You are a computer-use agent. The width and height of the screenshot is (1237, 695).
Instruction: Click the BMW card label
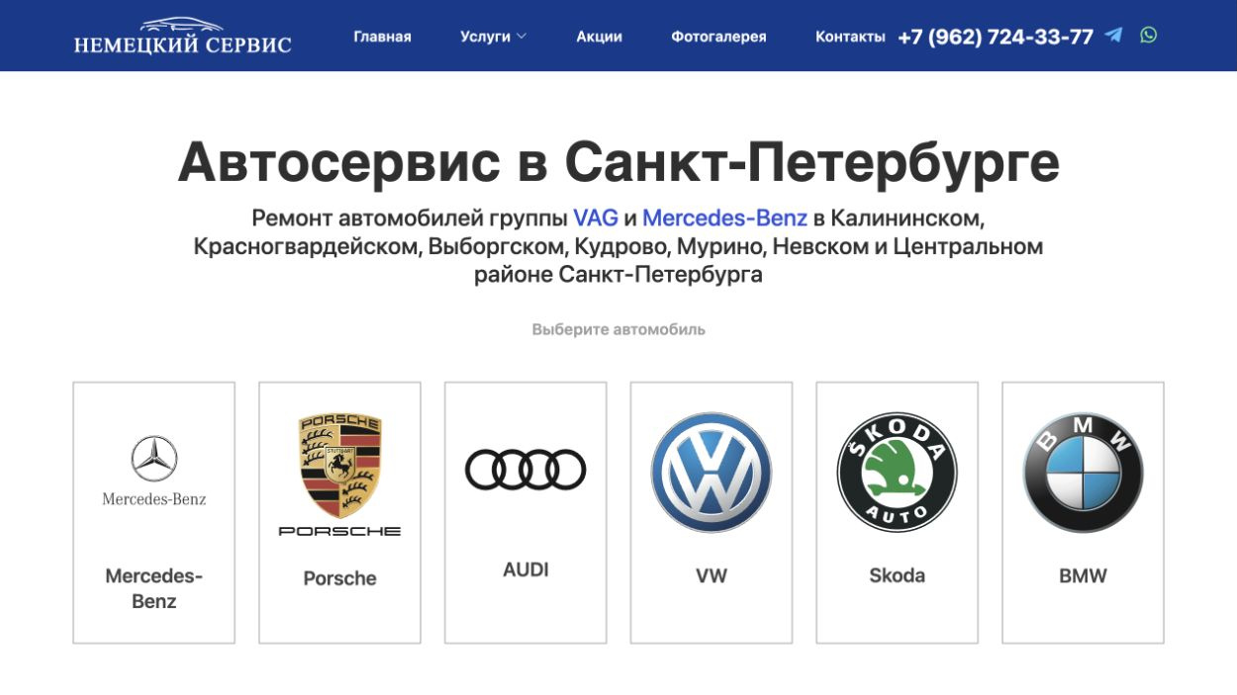(1083, 575)
